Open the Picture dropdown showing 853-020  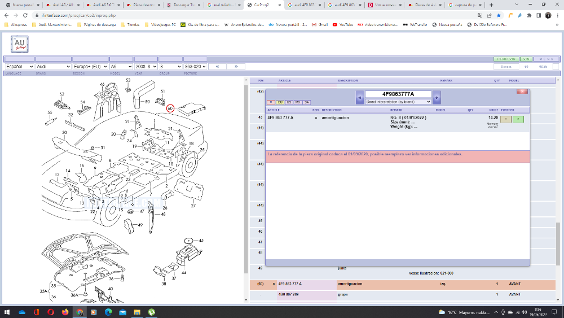click(195, 67)
